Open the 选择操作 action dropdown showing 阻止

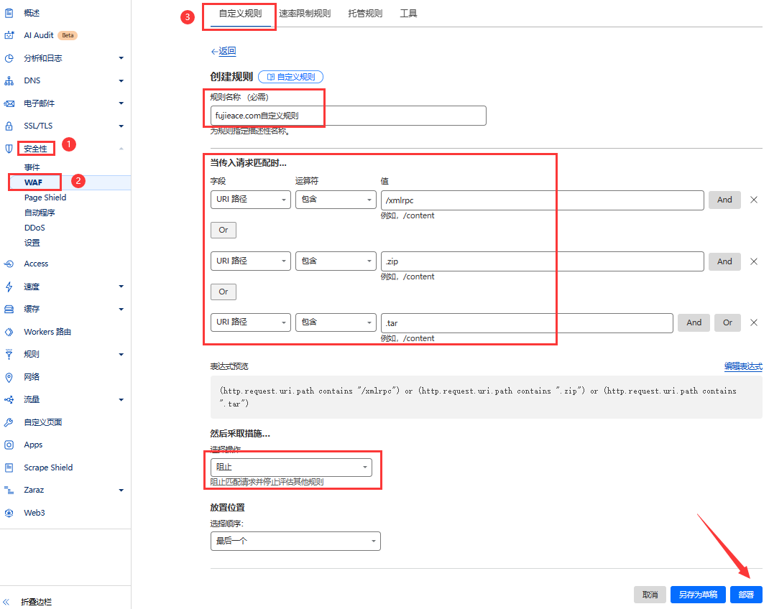pyautogui.click(x=291, y=468)
